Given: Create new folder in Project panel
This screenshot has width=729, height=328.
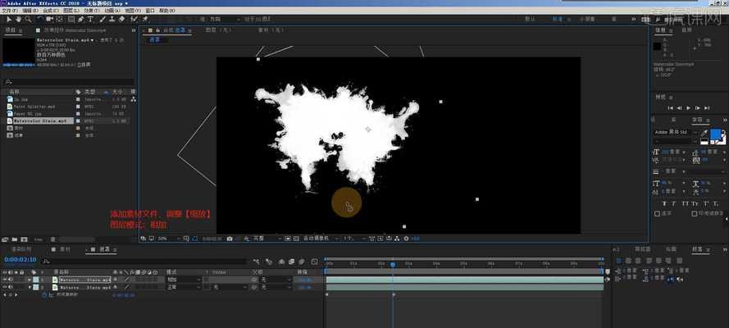Looking at the screenshot, I should tap(15, 239).
